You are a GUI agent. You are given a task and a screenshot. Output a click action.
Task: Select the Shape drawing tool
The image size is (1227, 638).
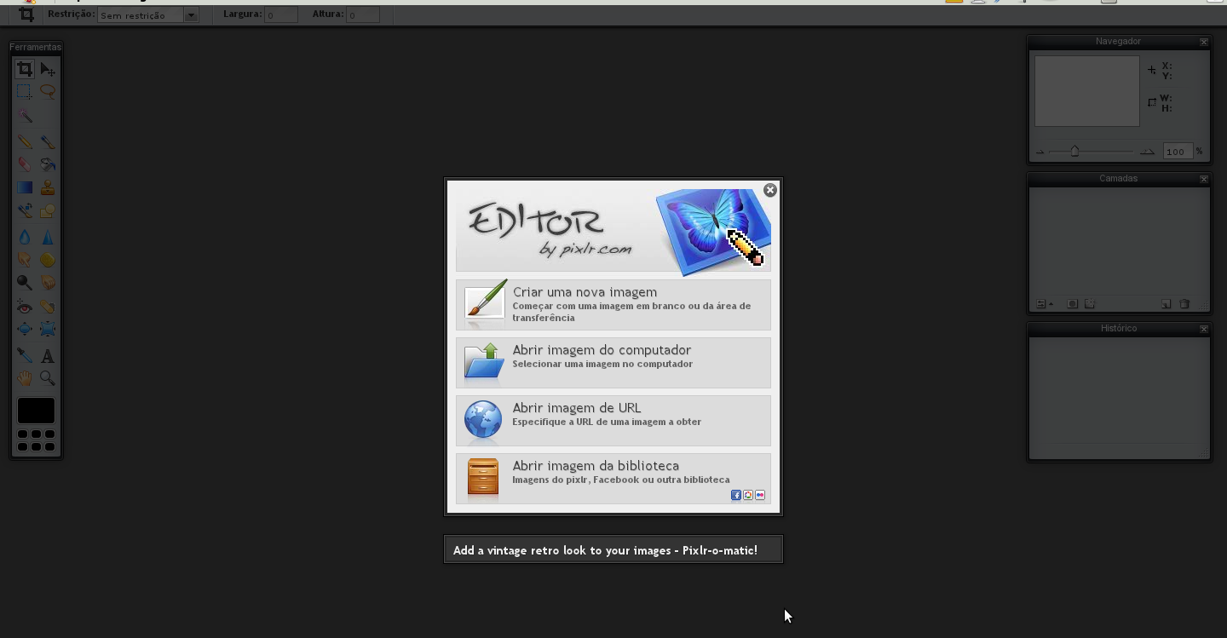48,210
